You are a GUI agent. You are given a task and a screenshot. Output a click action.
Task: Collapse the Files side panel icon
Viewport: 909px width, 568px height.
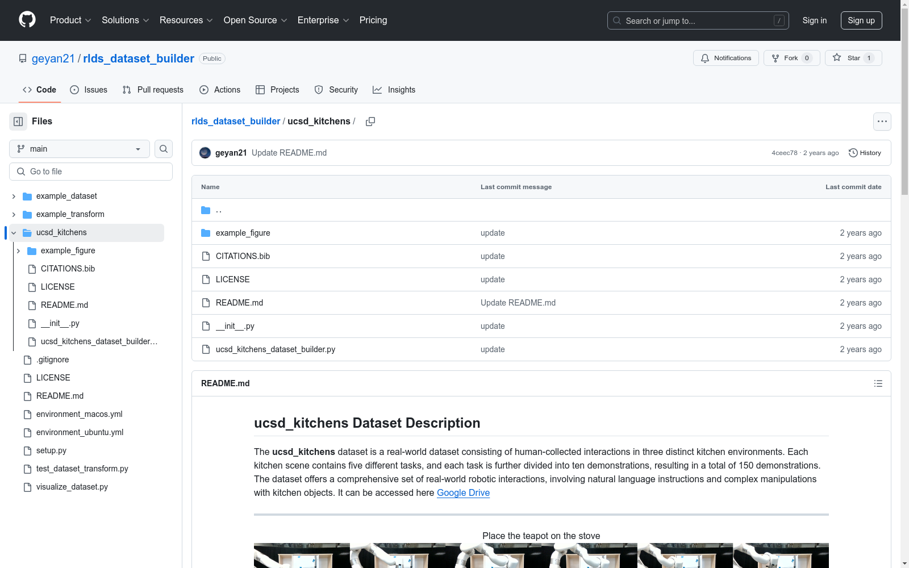(x=18, y=122)
